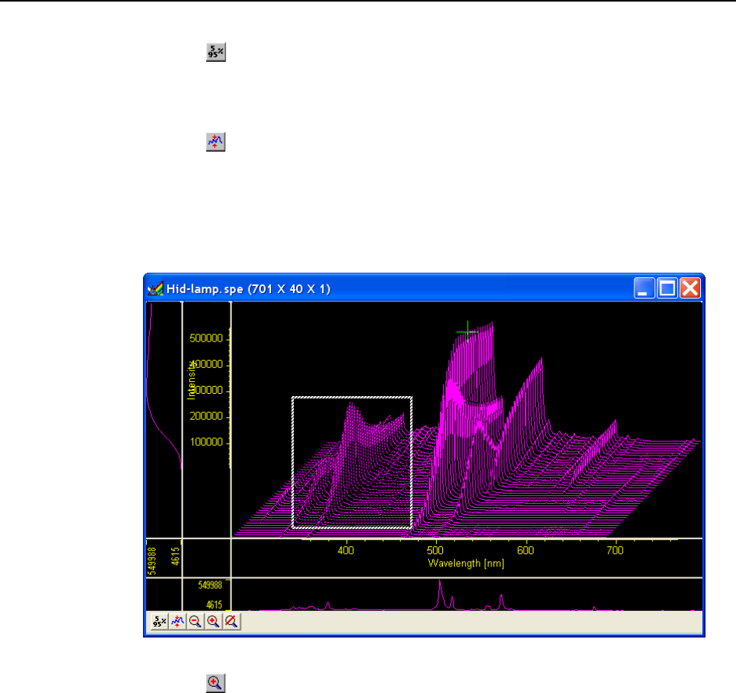Viewport: 736px width, 693px height.
Task: Click the undo-all-zoom crossed magnifier icon
Action: pyautogui.click(x=232, y=622)
